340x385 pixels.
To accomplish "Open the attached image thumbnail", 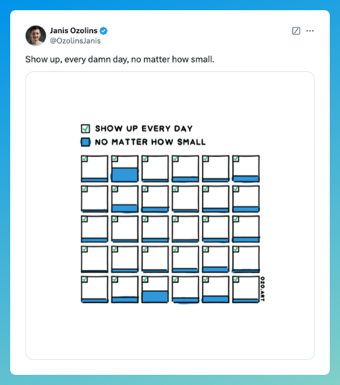I will click(x=170, y=215).
